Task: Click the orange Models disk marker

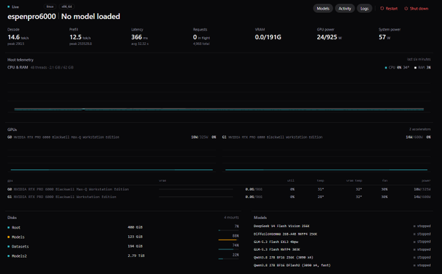Action: (x=8, y=237)
